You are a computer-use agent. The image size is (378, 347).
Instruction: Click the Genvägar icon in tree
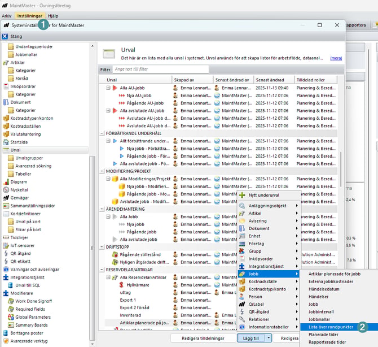(6, 198)
